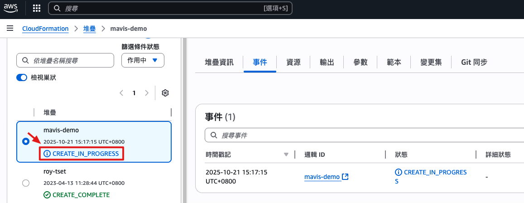Screen dimensions: 524x203
Task: Click the AWS logo home icon
Action: pyautogui.click(x=11, y=8)
